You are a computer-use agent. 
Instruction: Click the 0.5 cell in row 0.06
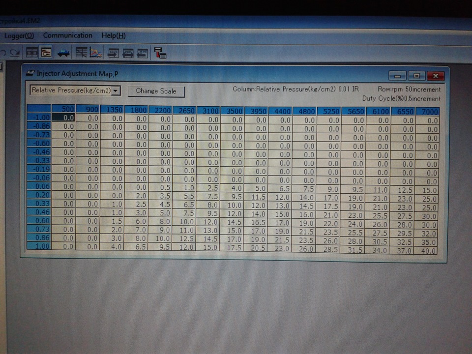pos(160,187)
